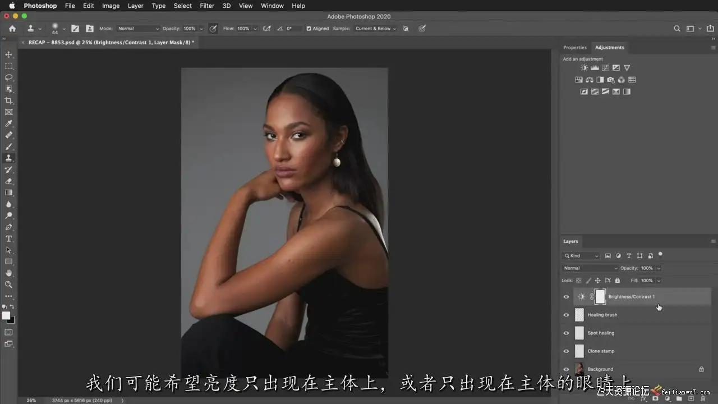Open the blending Mode dropdown in options bar
This screenshot has width=718, height=404.
click(x=138, y=29)
